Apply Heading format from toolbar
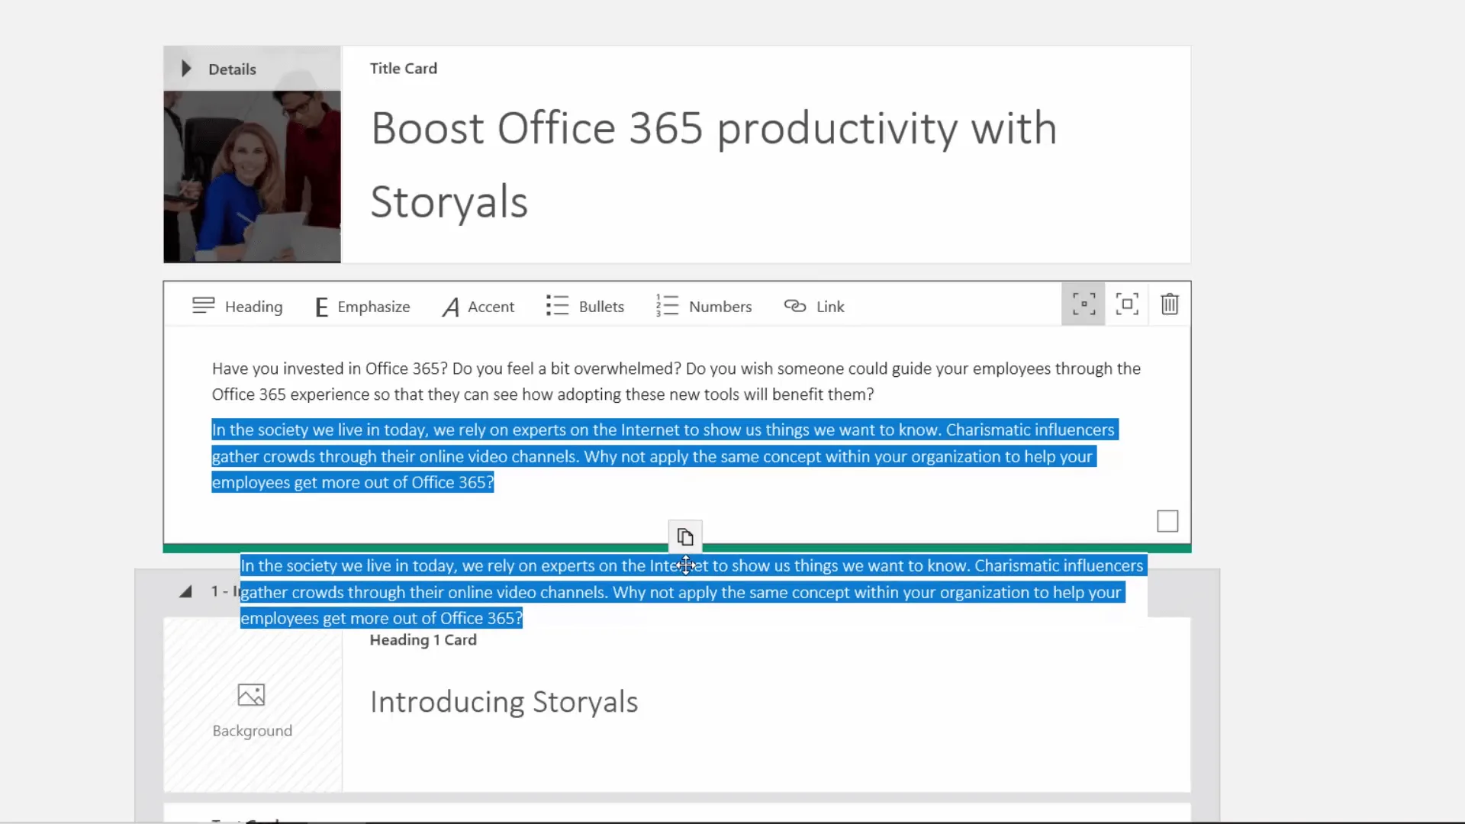Image resolution: width=1465 pixels, height=824 pixels. [x=237, y=306]
